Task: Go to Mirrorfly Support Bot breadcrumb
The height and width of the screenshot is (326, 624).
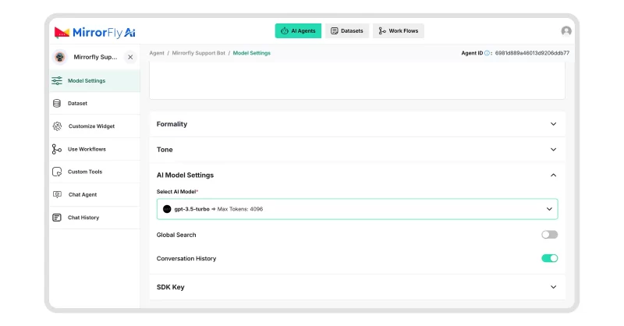Action: point(199,53)
